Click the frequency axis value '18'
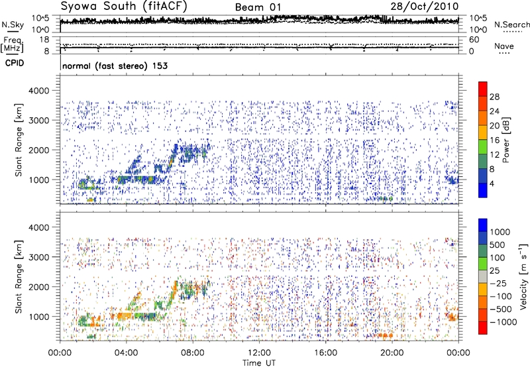 tap(44, 40)
